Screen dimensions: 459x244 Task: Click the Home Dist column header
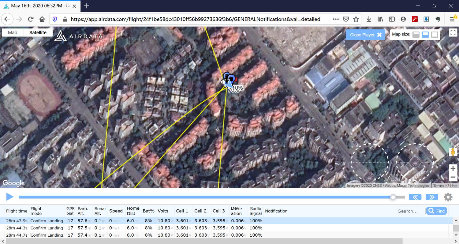(133, 211)
